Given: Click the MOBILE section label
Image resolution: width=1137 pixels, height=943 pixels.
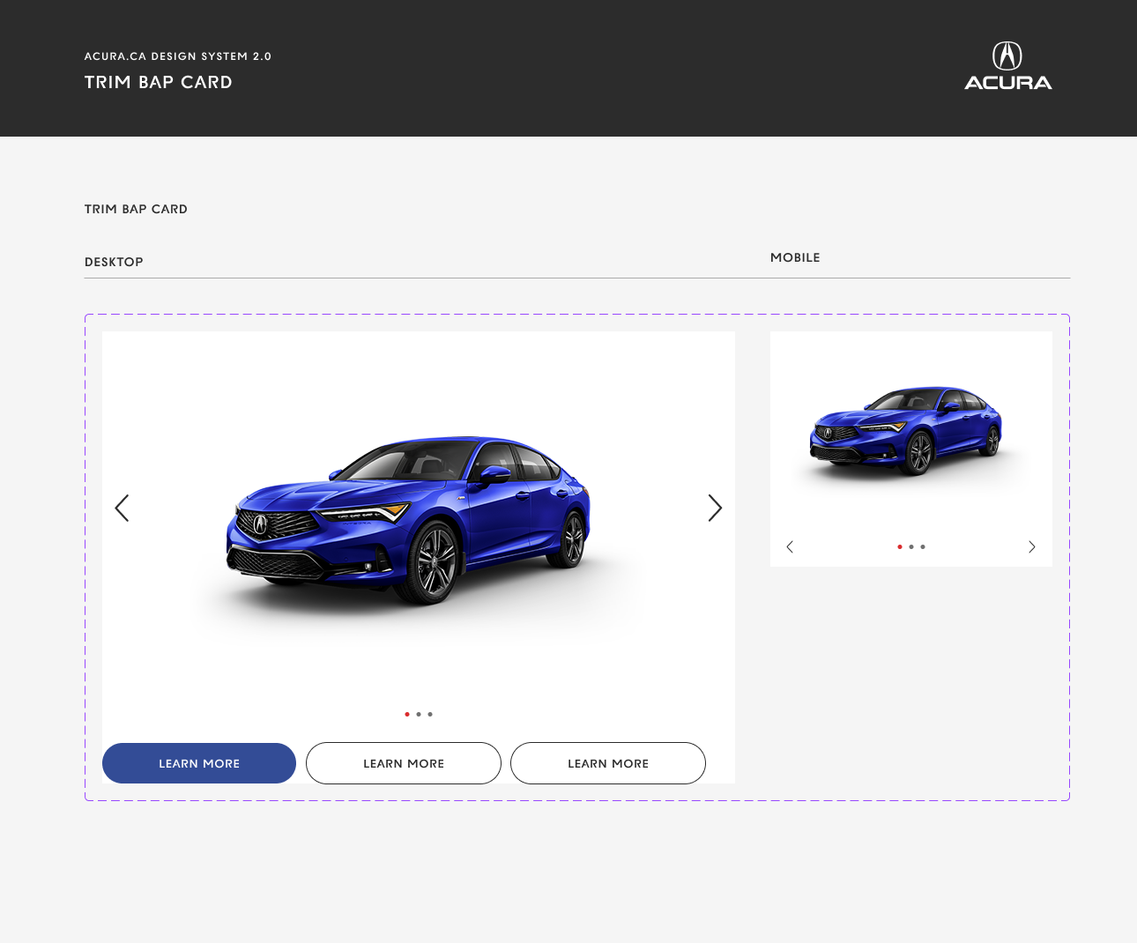Looking at the screenshot, I should 795,257.
